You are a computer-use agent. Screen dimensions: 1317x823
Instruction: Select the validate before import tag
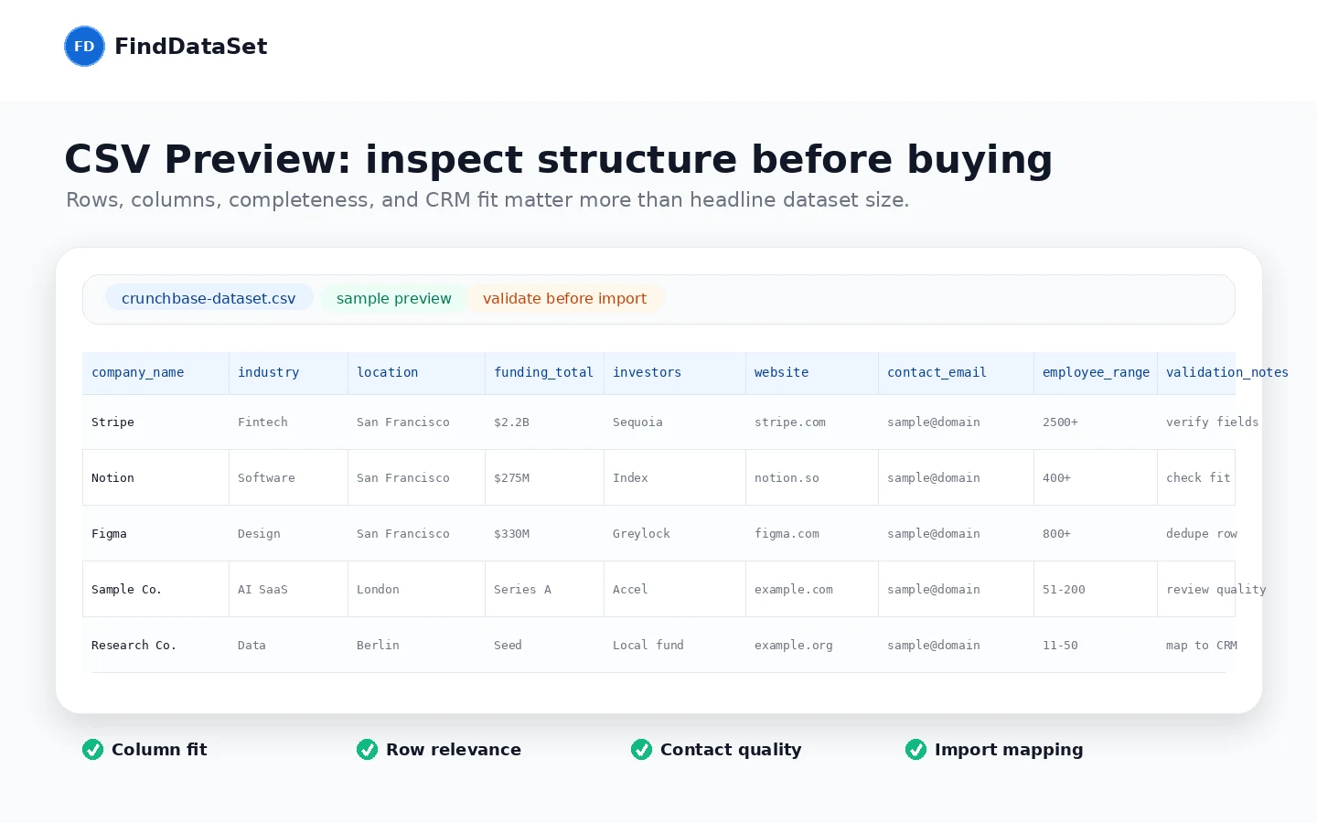click(x=564, y=298)
